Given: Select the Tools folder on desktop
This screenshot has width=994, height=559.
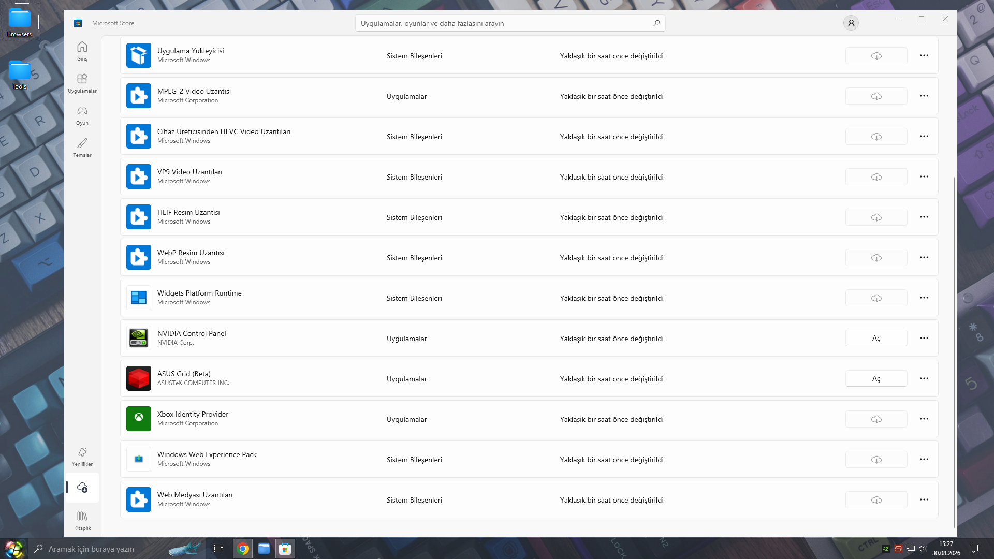Looking at the screenshot, I should 20,75.
